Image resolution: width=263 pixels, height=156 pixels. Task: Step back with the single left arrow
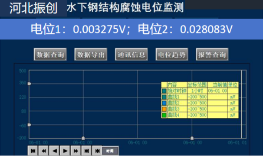click(55, 151)
